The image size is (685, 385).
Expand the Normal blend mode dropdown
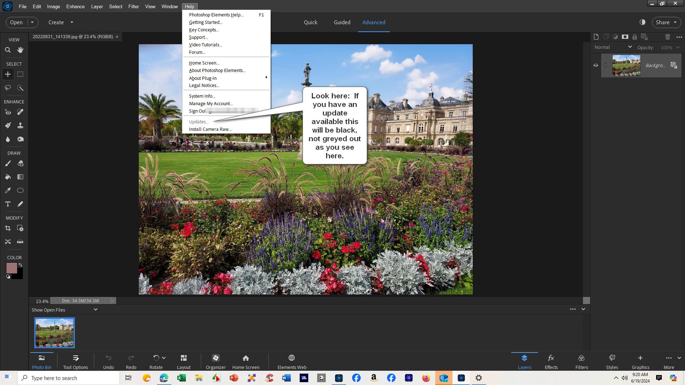(613, 47)
